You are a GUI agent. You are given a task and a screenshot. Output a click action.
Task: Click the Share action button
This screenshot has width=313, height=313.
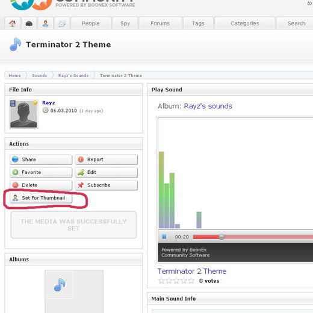click(x=41, y=160)
